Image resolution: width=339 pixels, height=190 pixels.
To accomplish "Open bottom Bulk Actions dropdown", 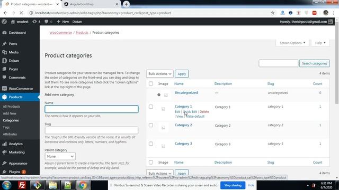I will (x=159, y=173).
